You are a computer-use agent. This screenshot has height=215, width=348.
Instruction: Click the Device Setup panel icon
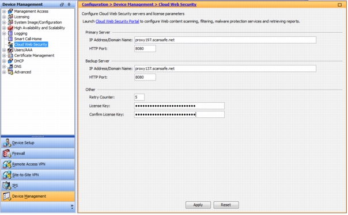pos(7,143)
